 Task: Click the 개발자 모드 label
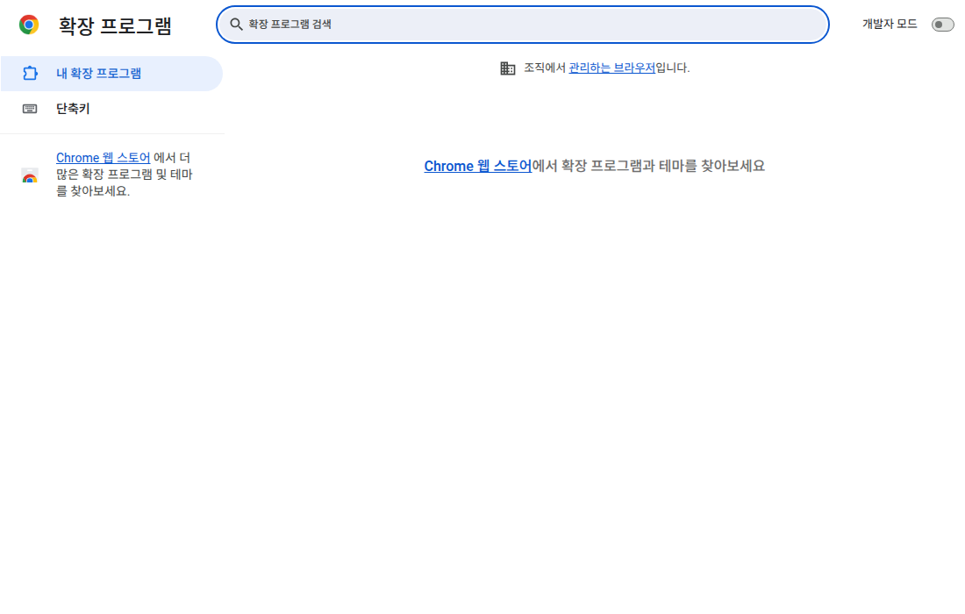pos(890,24)
